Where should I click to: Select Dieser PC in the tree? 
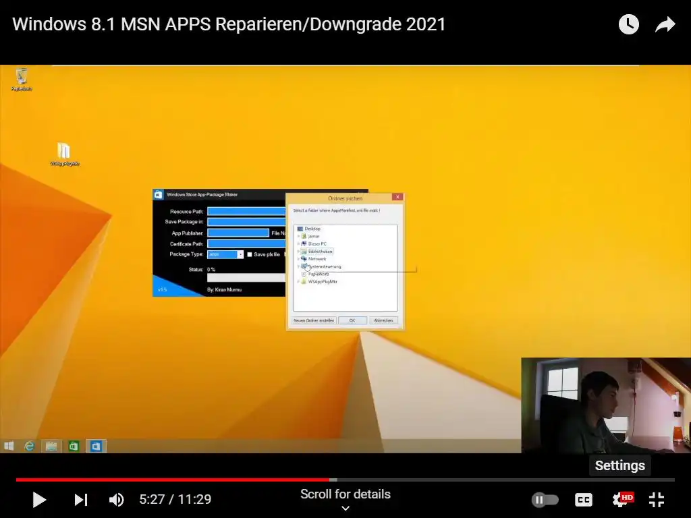[x=317, y=243]
